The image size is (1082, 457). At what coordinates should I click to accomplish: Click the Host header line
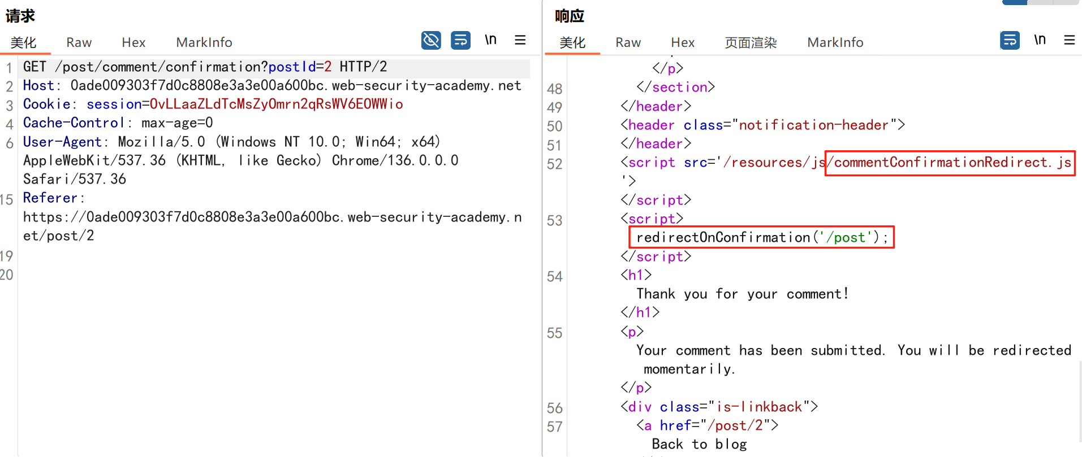(x=272, y=85)
